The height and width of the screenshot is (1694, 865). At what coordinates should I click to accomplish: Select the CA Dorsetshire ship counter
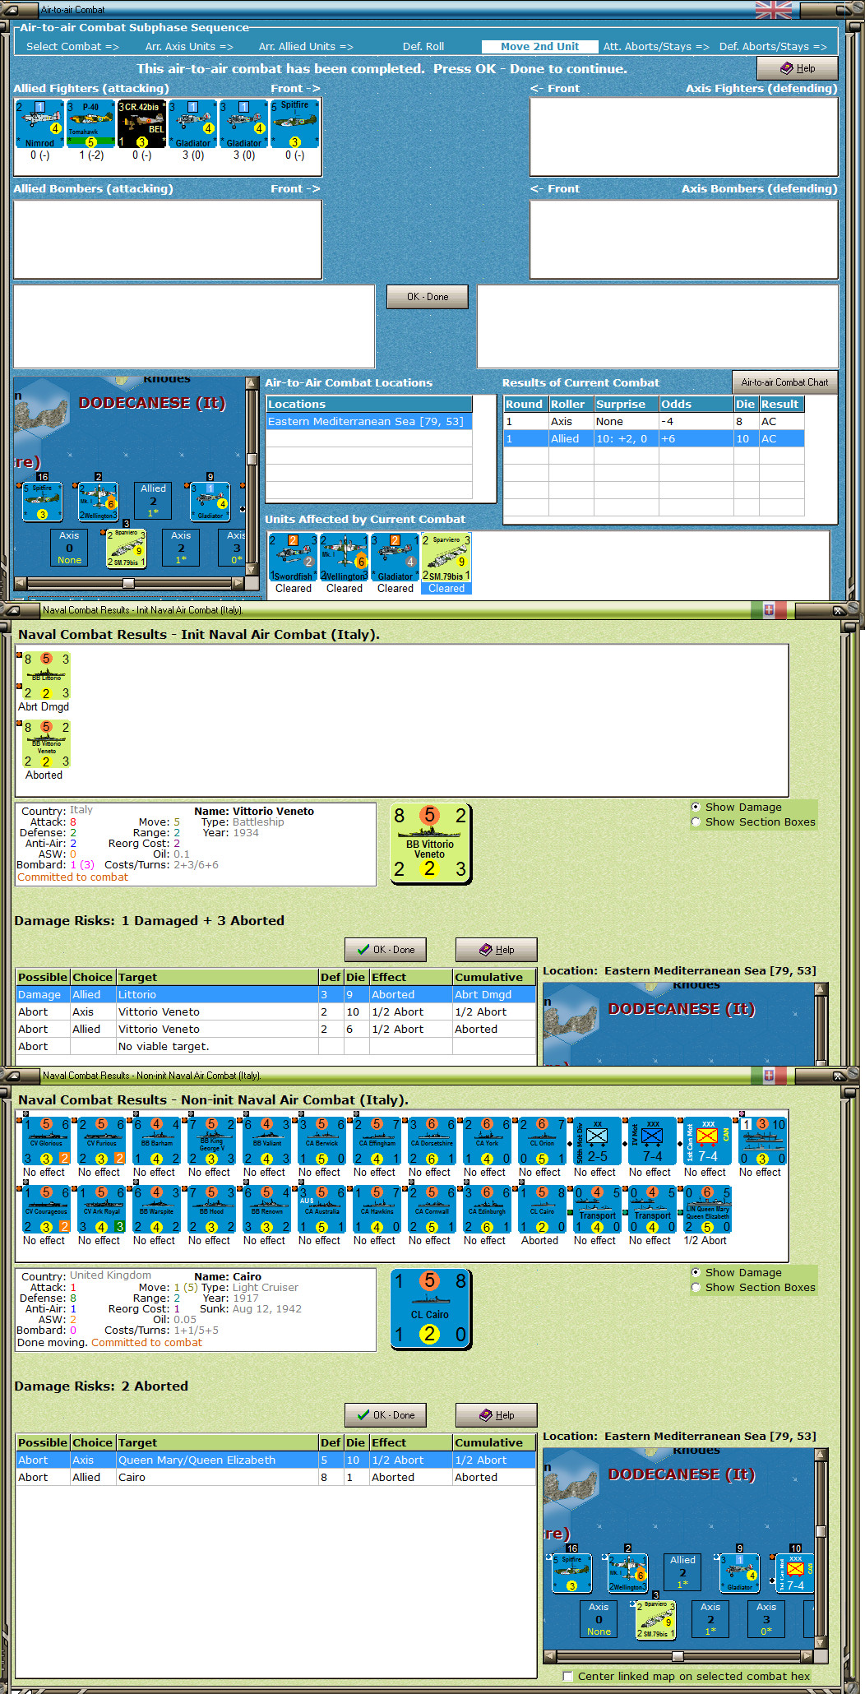(x=432, y=1141)
